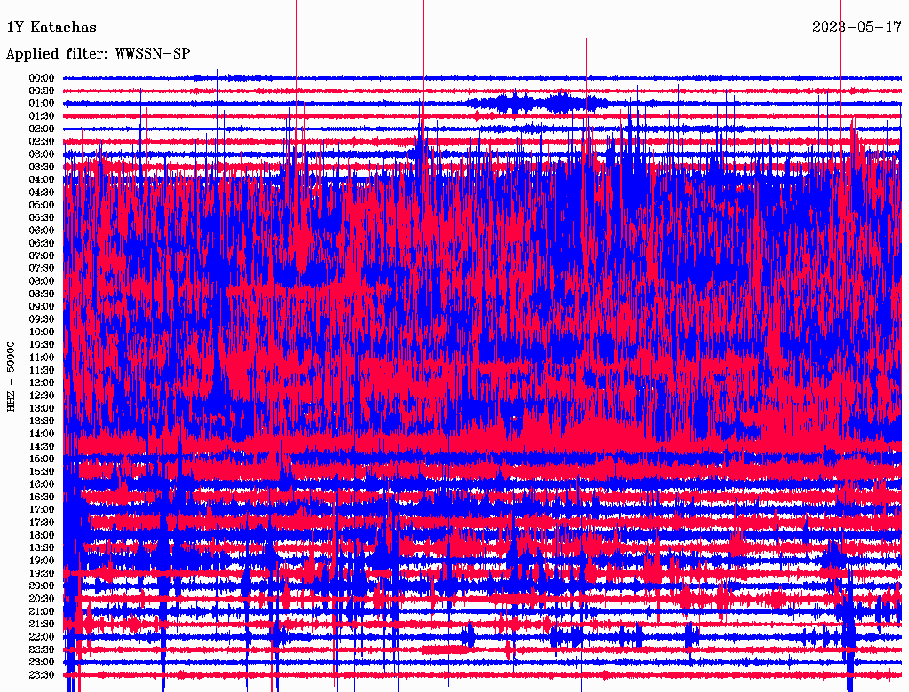Select the 09:30 time label
The height and width of the screenshot is (692, 909).
tap(42, 319)
